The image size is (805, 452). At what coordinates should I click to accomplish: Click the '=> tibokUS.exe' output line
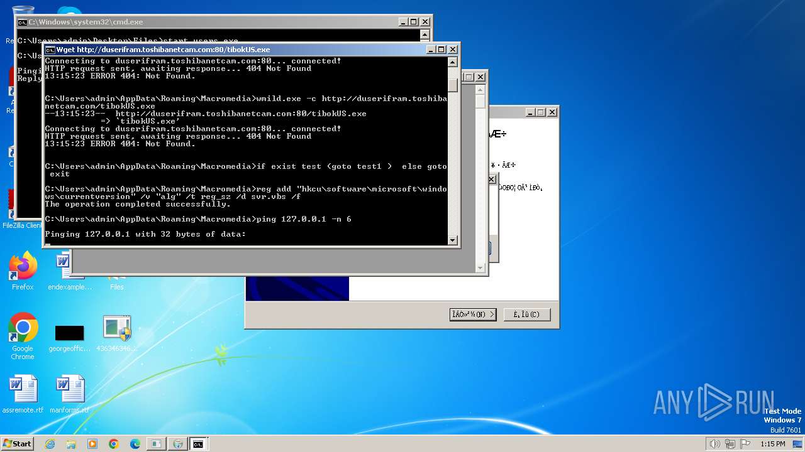tap(140, 121)
